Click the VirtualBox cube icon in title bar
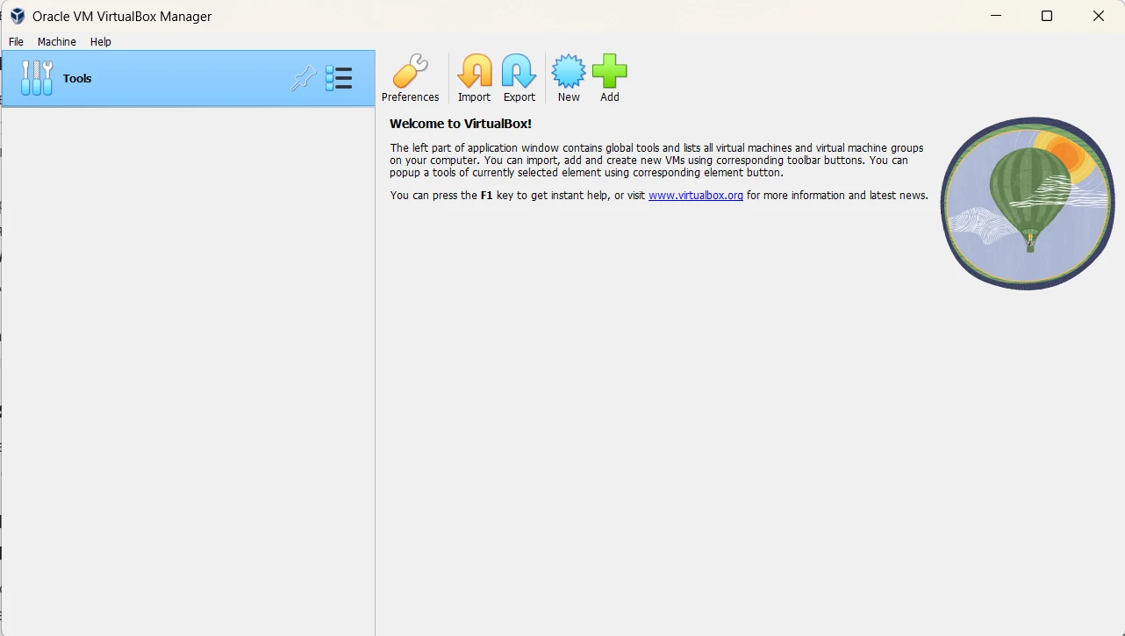This screenshot has height=636, width=1125. tap(17, 16)
